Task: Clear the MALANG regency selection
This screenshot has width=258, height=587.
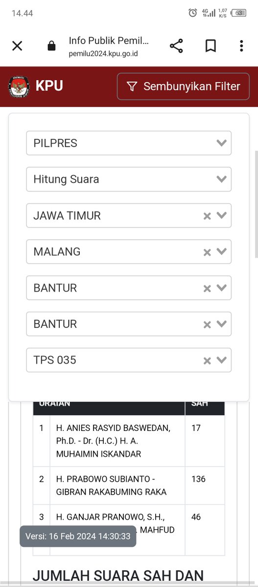Action: point(207,252)
